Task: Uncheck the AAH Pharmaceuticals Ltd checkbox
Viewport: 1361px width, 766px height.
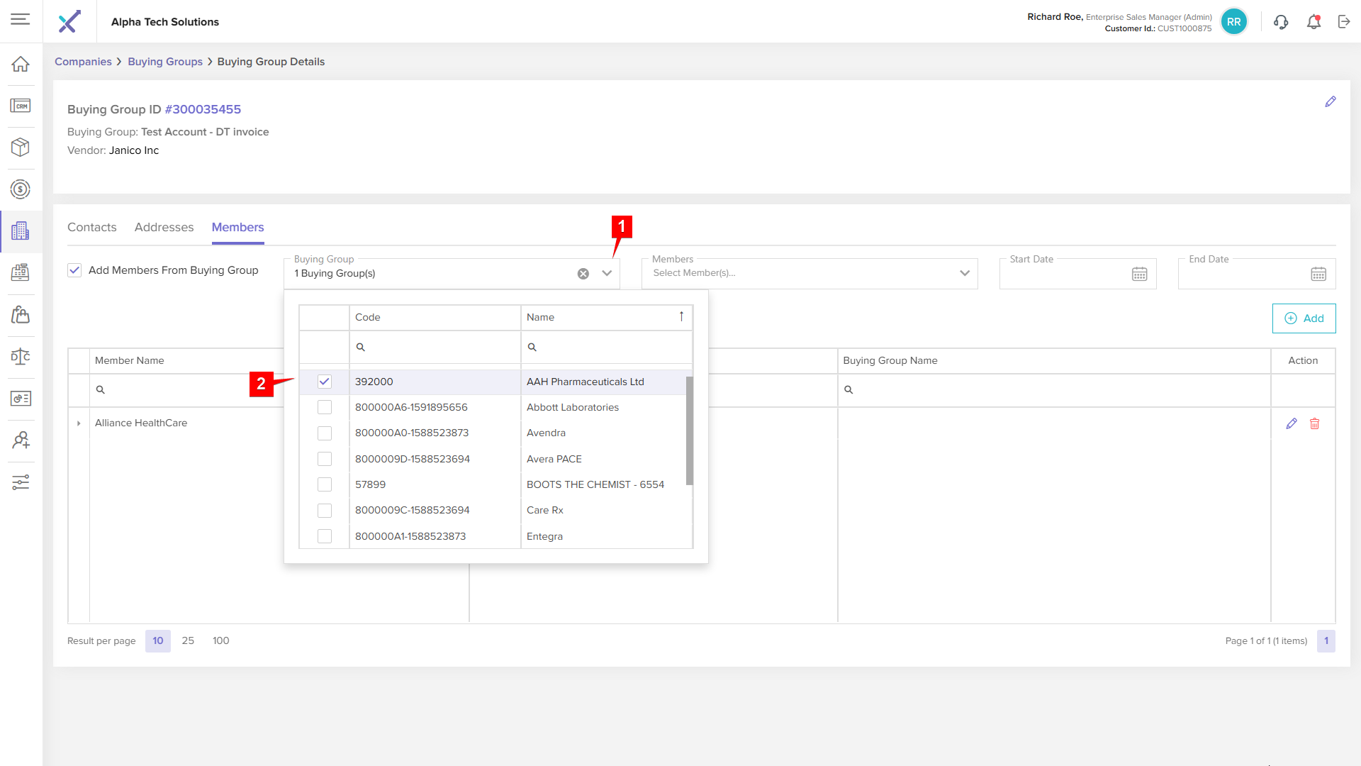Action: (325, 382)
